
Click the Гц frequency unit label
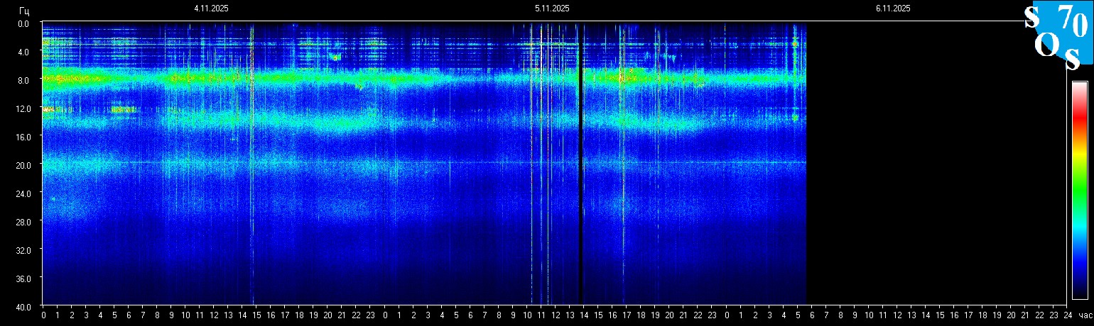click(24, 10)
